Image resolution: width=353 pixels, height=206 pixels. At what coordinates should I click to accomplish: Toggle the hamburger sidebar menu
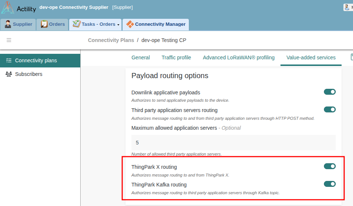(x=9, y=40)
